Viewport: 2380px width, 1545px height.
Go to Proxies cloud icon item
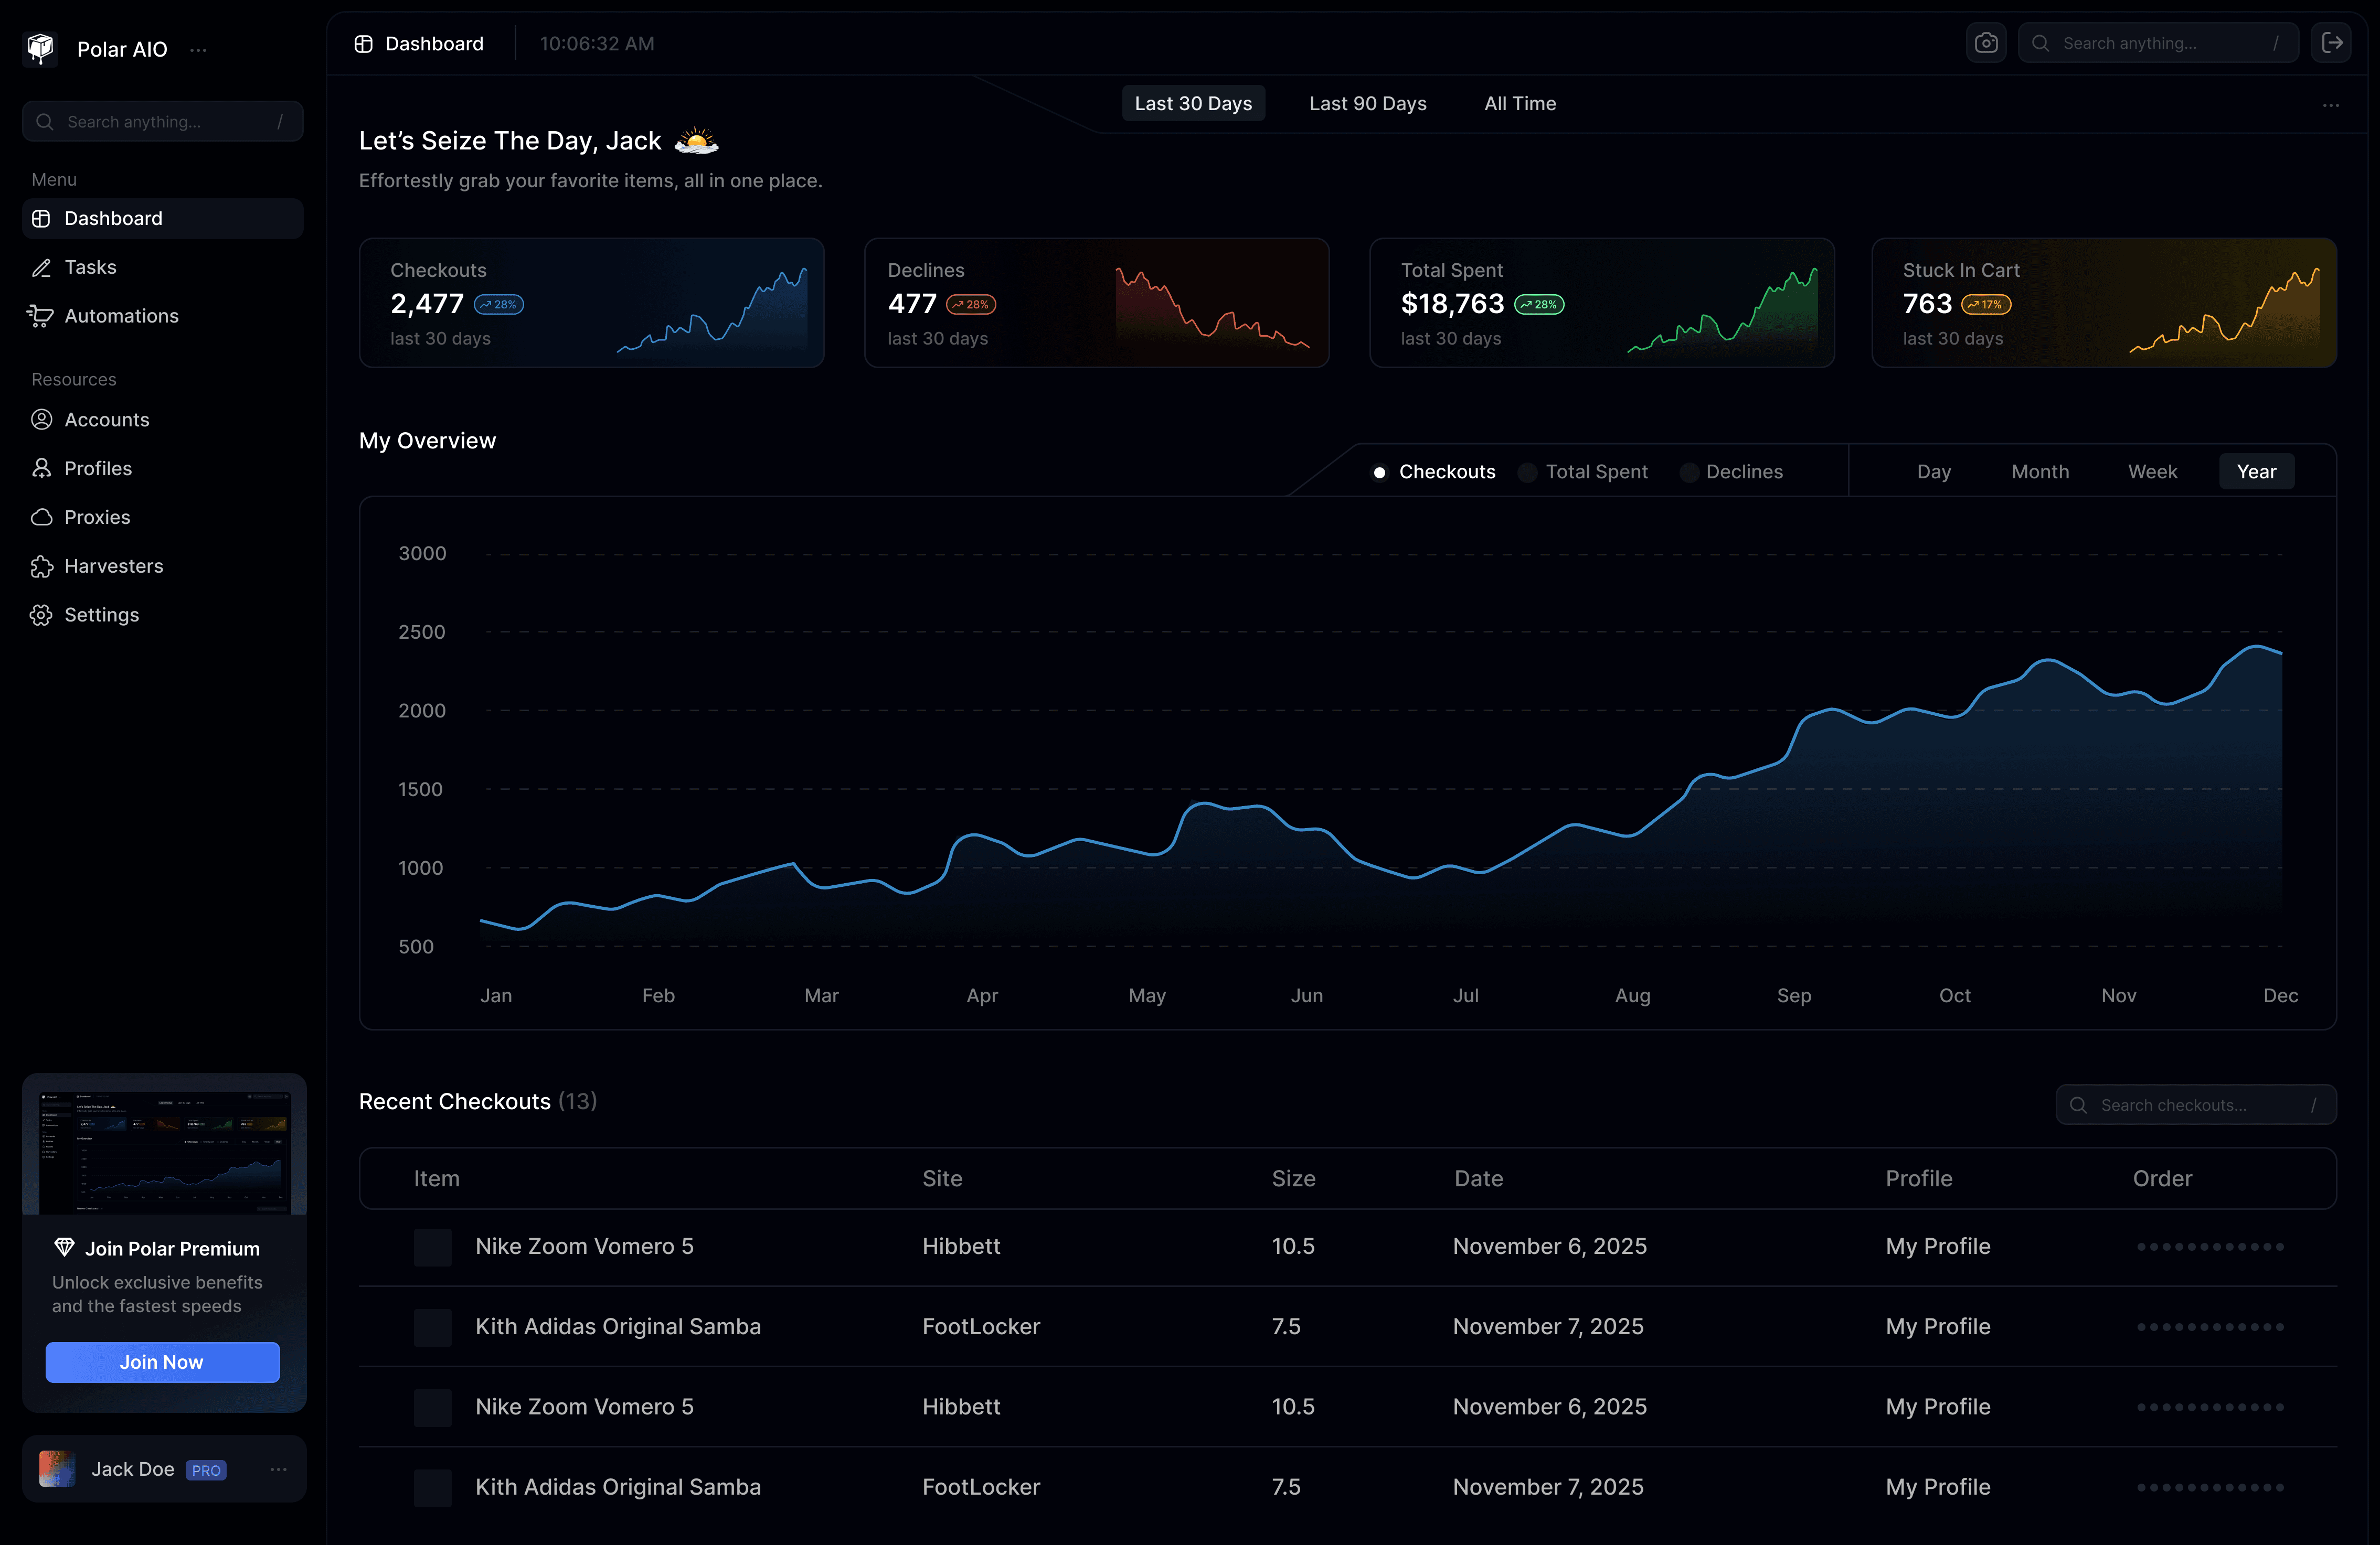(x=42, y=518)
